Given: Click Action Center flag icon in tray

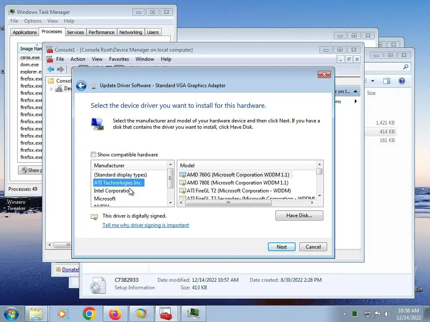Looking at the screenshot, I should coord(377,314).
